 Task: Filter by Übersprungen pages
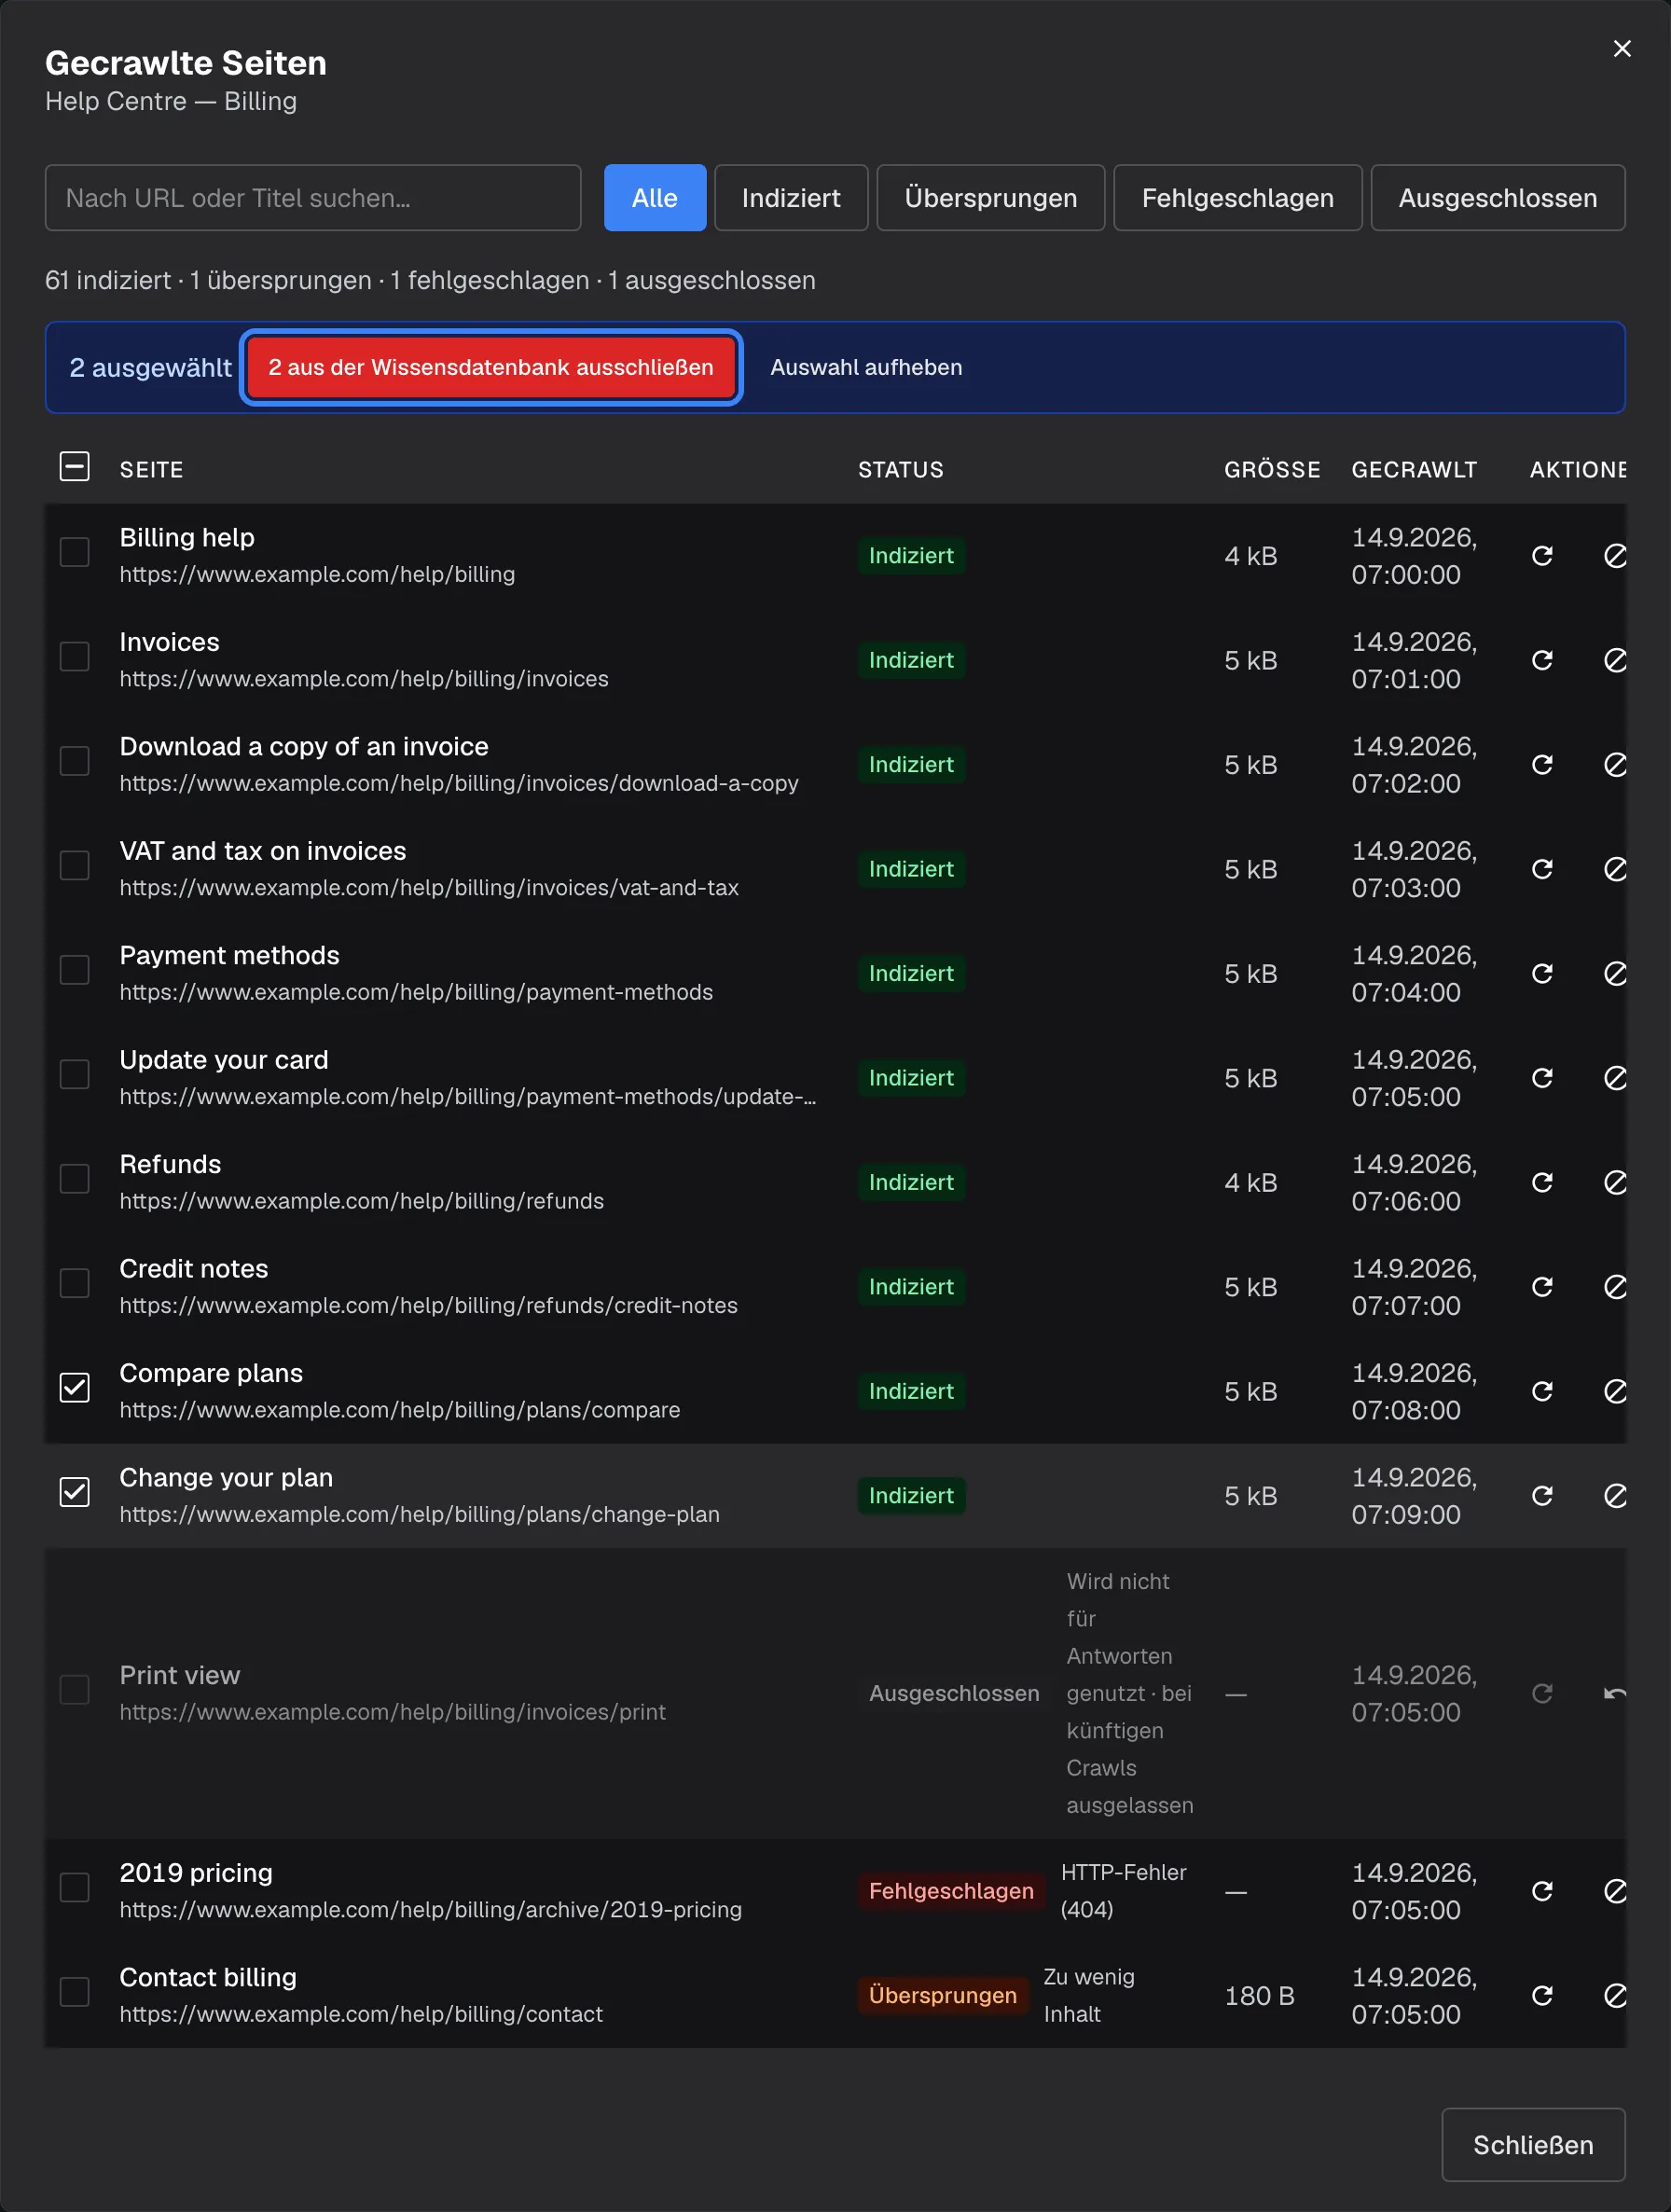991,198
